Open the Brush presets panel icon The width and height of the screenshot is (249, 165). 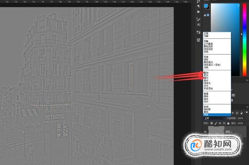pyautogui.click(x=198, y=19)
